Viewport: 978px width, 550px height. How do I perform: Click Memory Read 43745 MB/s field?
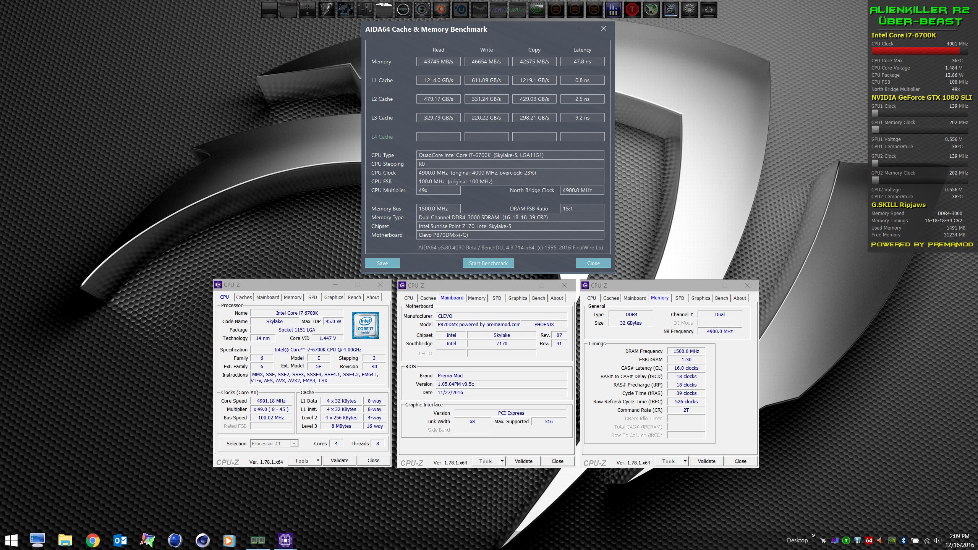point(438,61)
